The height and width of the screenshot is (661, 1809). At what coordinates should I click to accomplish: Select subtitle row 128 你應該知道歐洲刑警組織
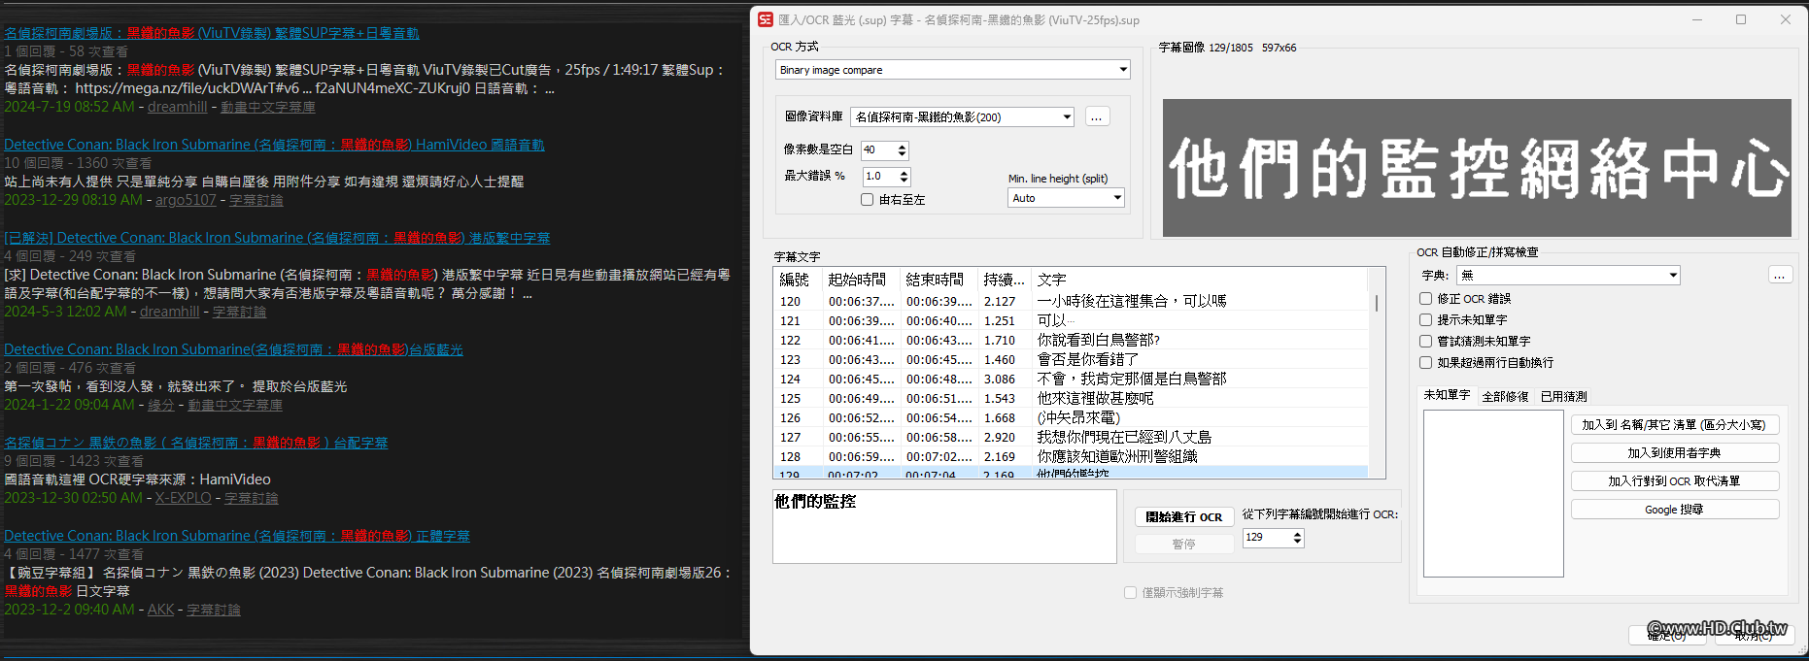pyautogui.click(x=1071, y=457)
